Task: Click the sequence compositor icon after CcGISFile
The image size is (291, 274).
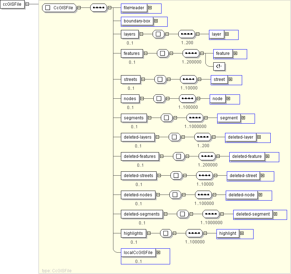Action: point(98,7)
